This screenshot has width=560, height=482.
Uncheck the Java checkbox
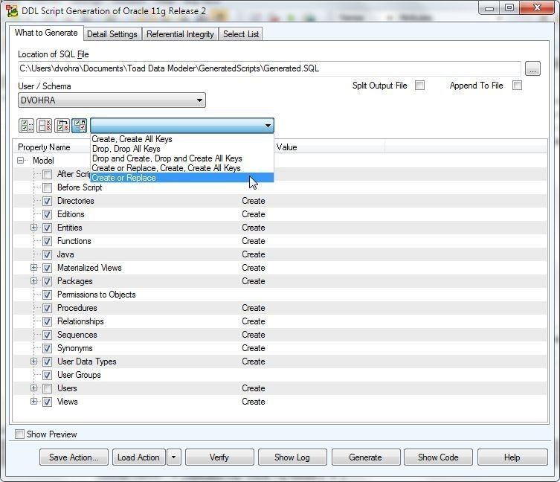tap(47, 254)
